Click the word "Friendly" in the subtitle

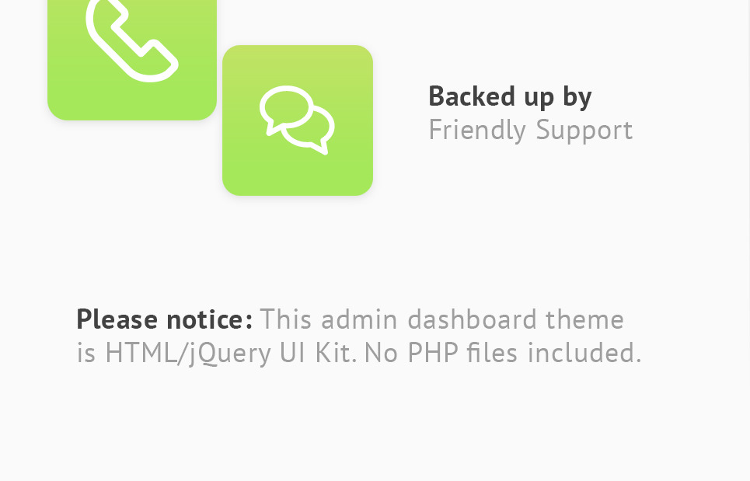(477, 131)
